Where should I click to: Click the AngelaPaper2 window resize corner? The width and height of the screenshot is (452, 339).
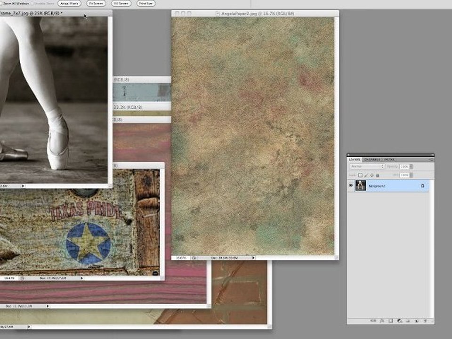coord(336,258)
